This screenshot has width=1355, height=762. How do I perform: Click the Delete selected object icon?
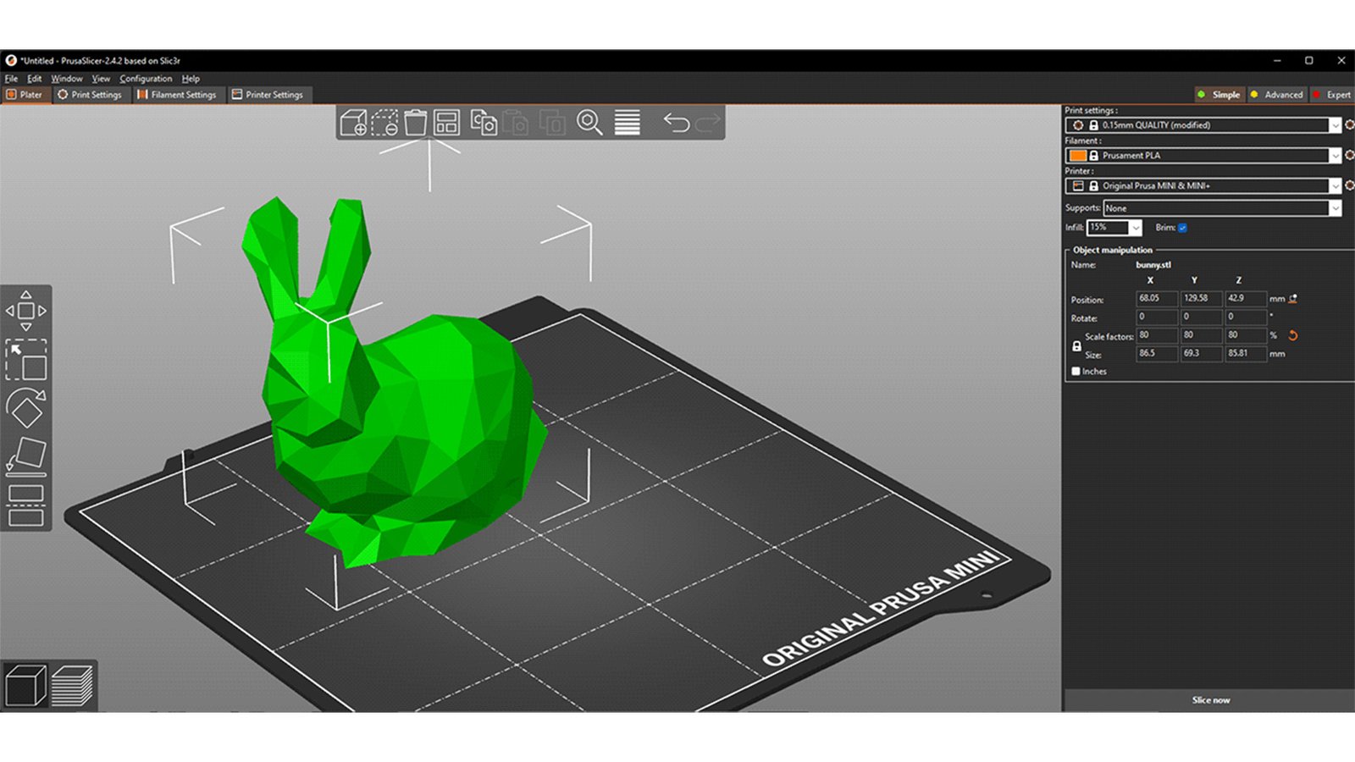pos(384,123)
